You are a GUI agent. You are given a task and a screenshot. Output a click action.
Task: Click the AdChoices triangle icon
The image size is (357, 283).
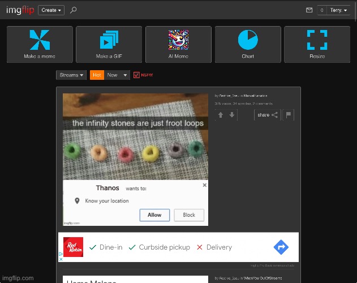(x=61, y=254)
